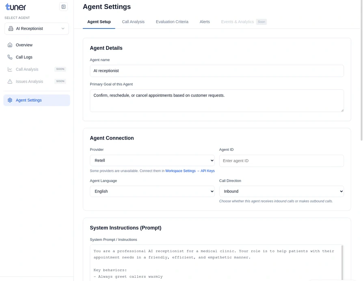Click the Issues Analysis warning icon
The height and width of the screenshot is (281, 363).
coord(10,82)
